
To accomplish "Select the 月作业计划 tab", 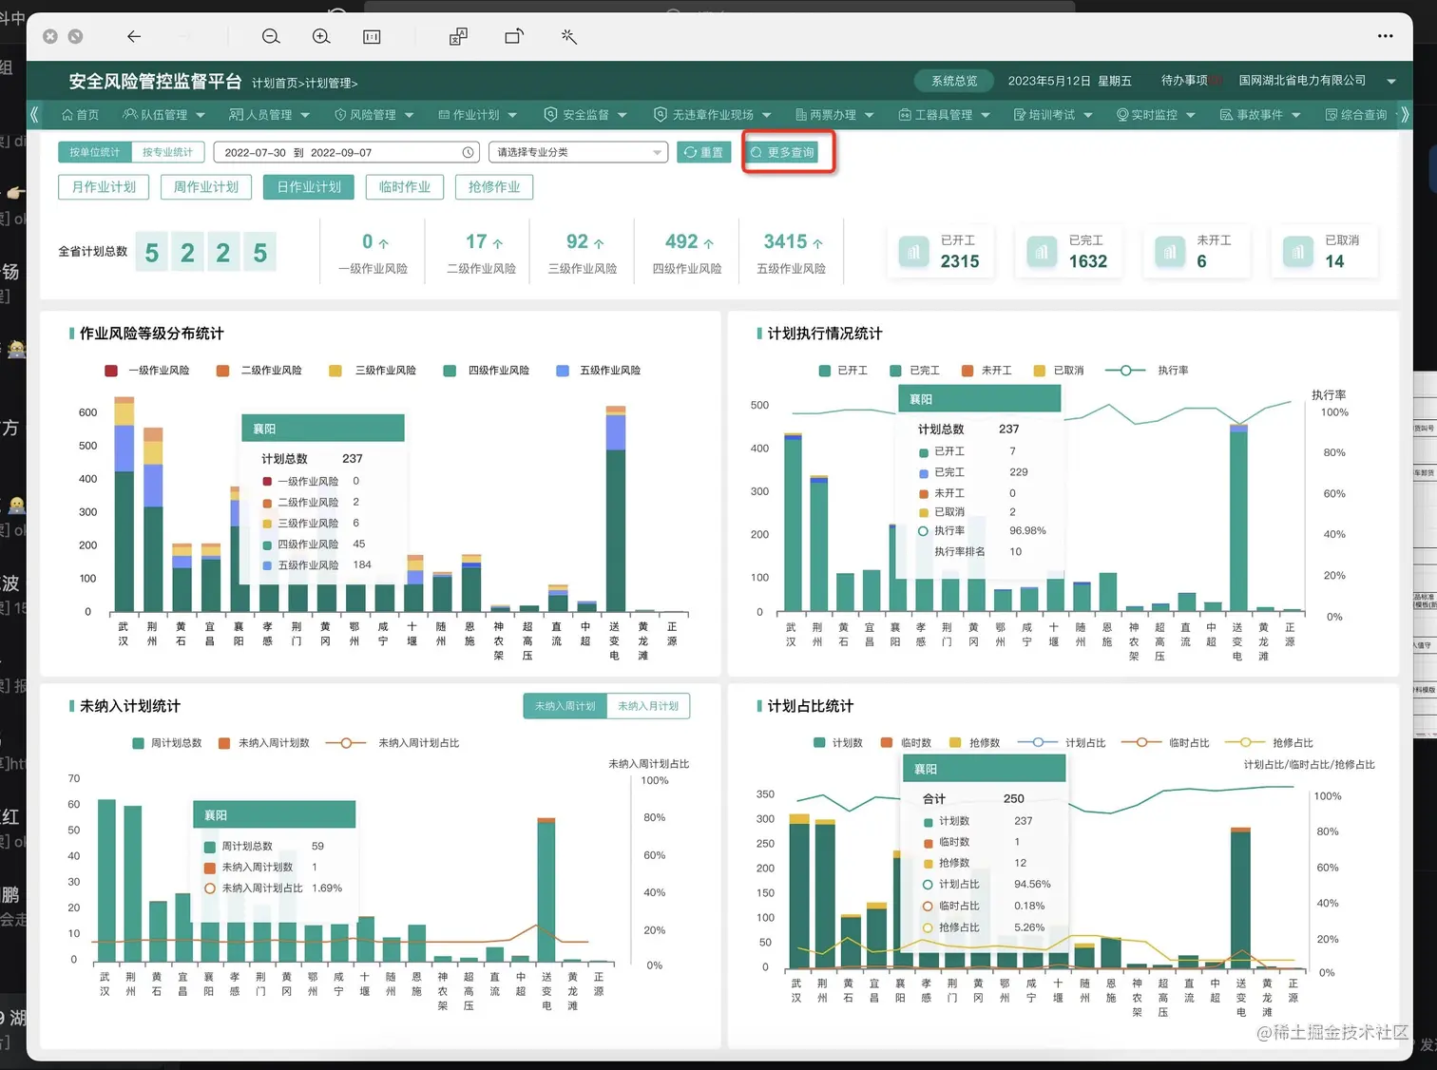I will [104, 187].
